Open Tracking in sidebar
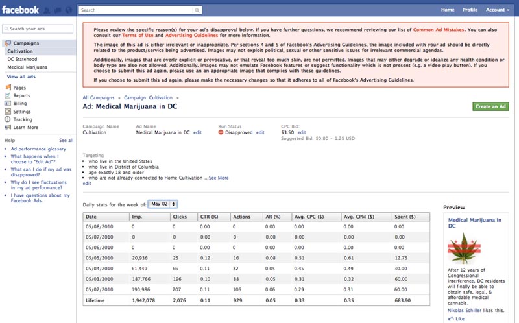This screenshot has width=519, height=323. pos(23,119)
